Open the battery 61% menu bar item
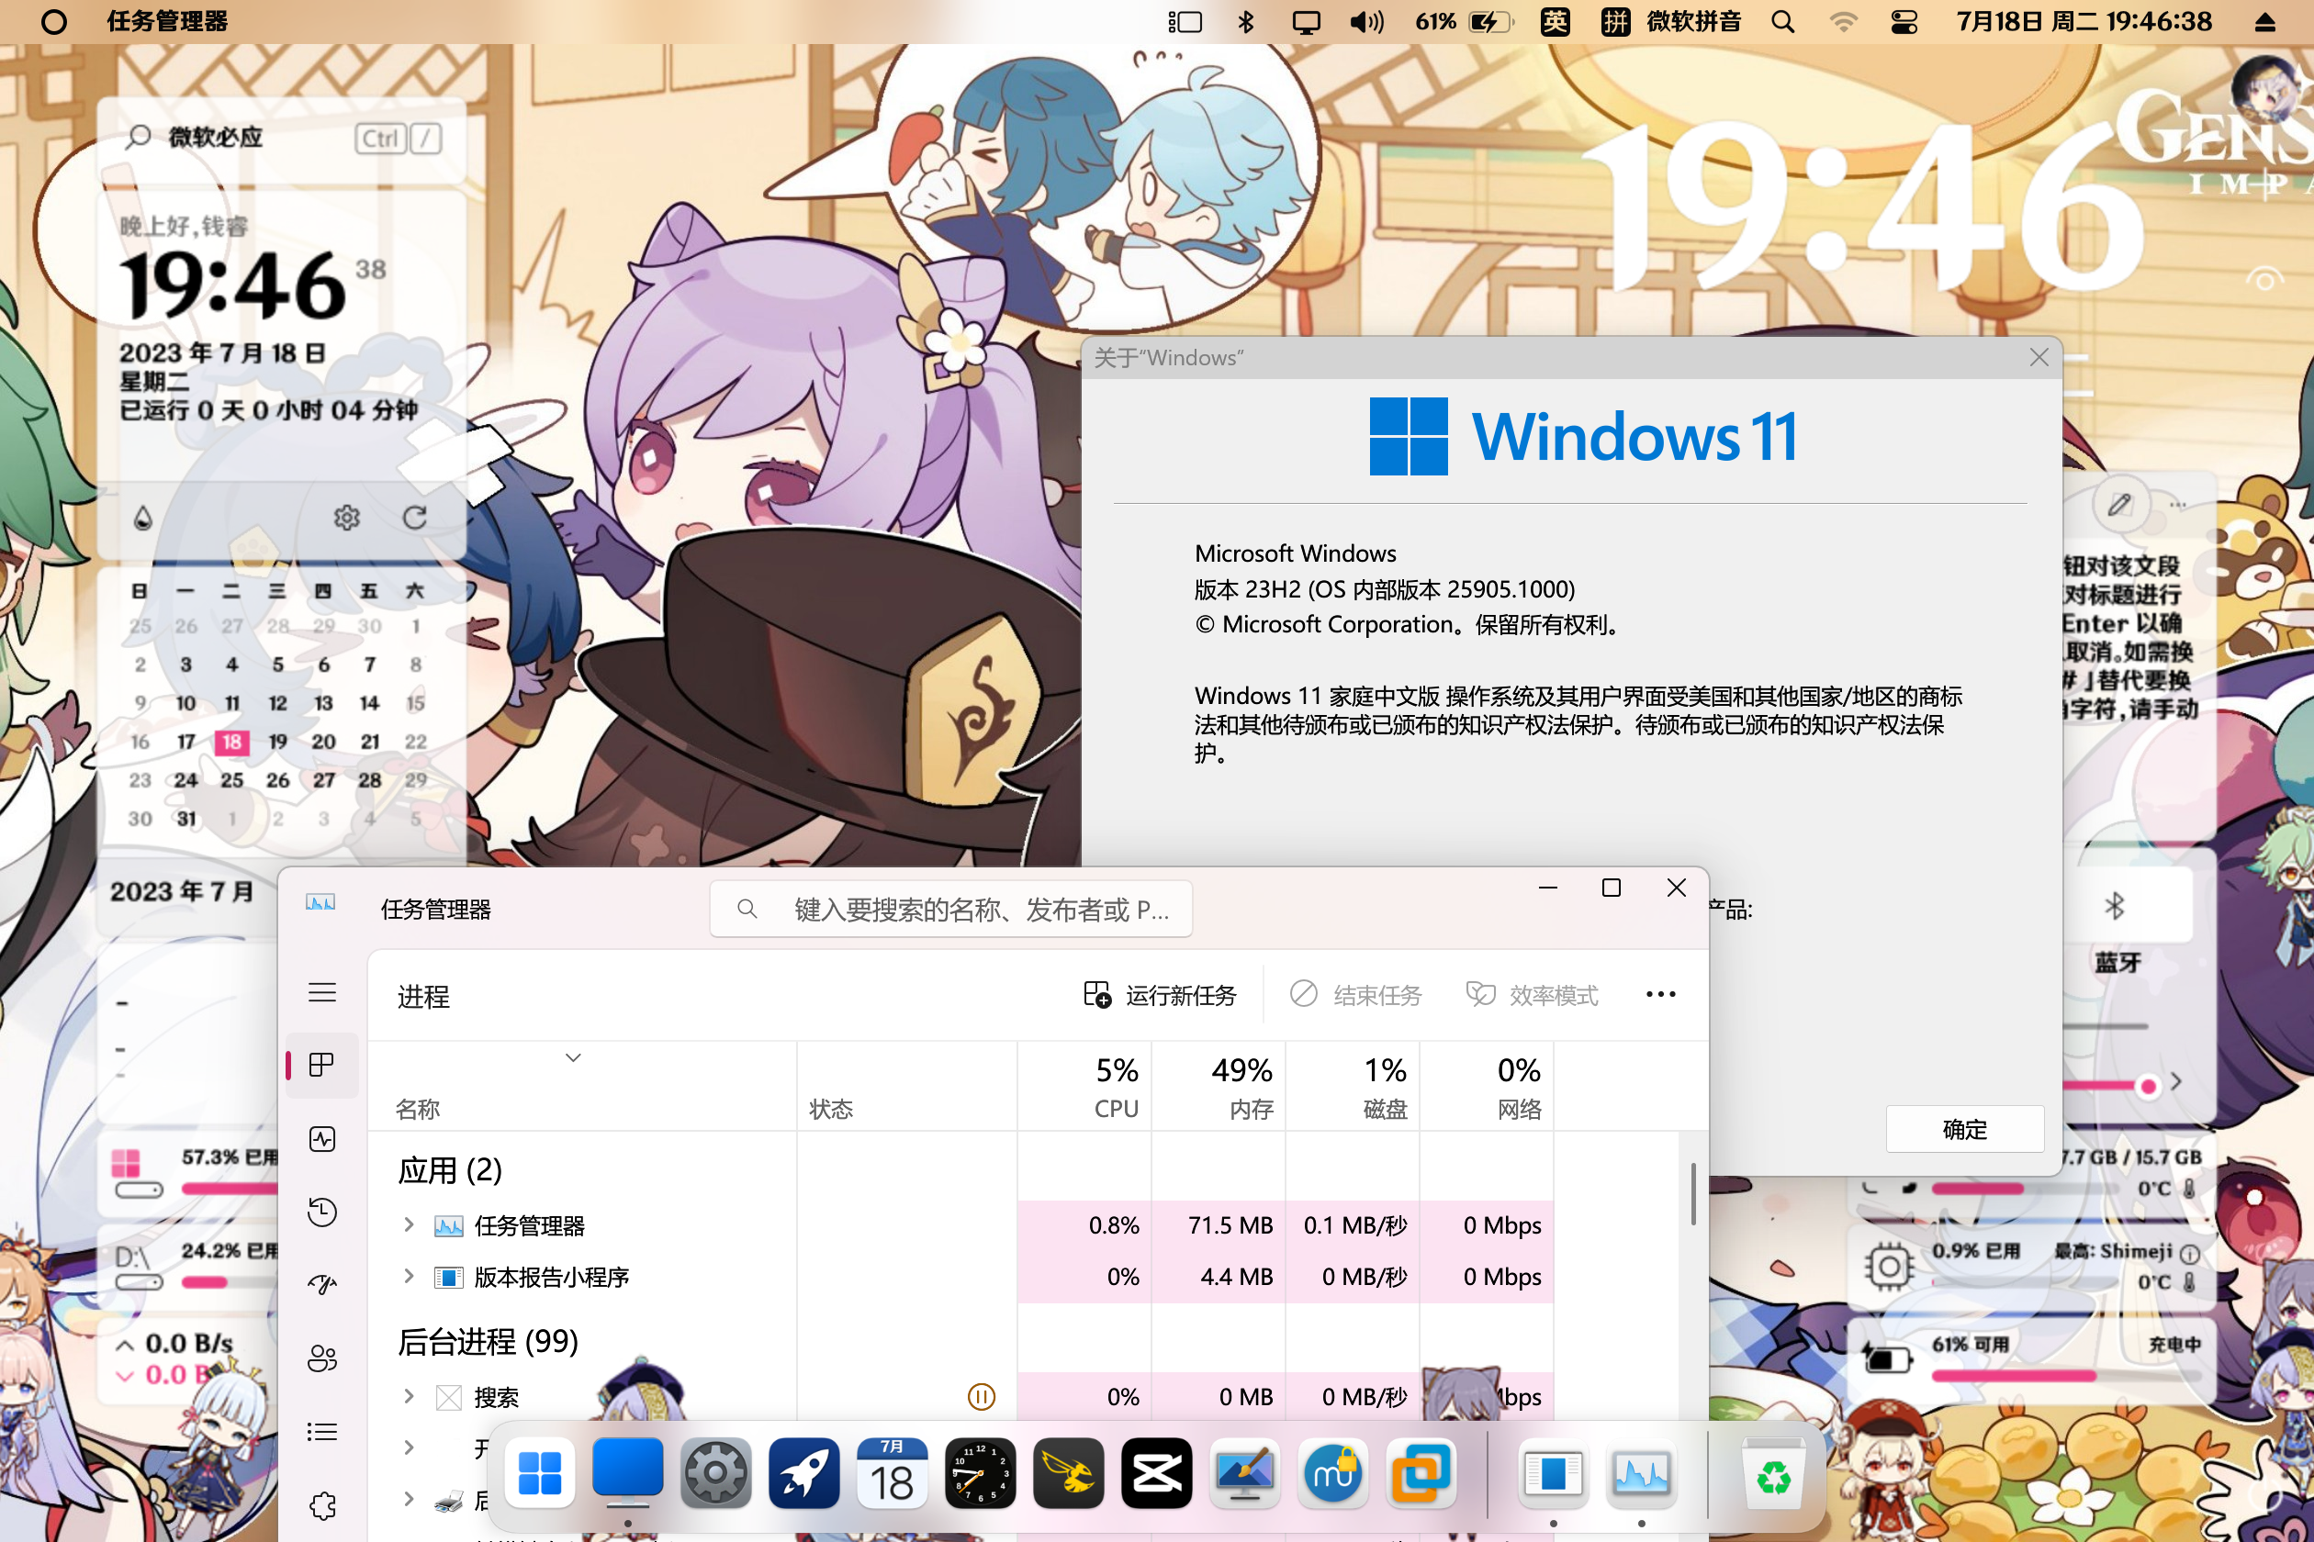Viewport: 2314px width, 1542px height. [x=1464, y=22]
